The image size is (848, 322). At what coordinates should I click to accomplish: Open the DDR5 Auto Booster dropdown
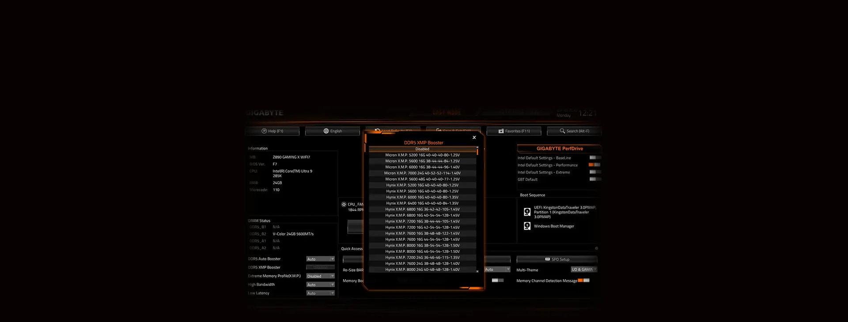tap(321, 259)
